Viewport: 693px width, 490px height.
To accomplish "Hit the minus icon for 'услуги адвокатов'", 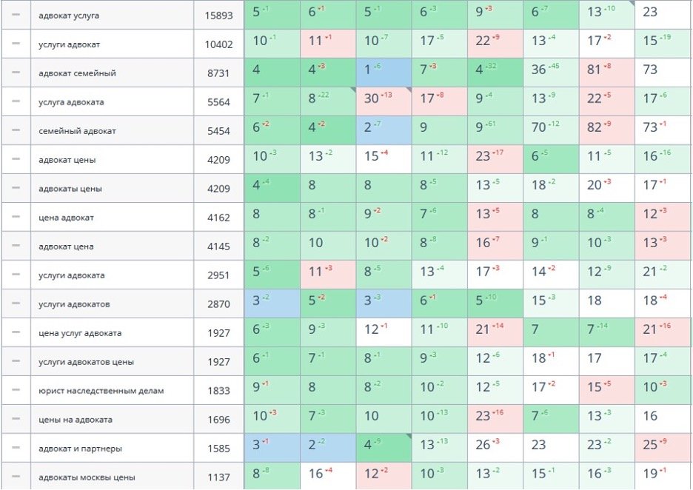I will click(x=16, y=303).
